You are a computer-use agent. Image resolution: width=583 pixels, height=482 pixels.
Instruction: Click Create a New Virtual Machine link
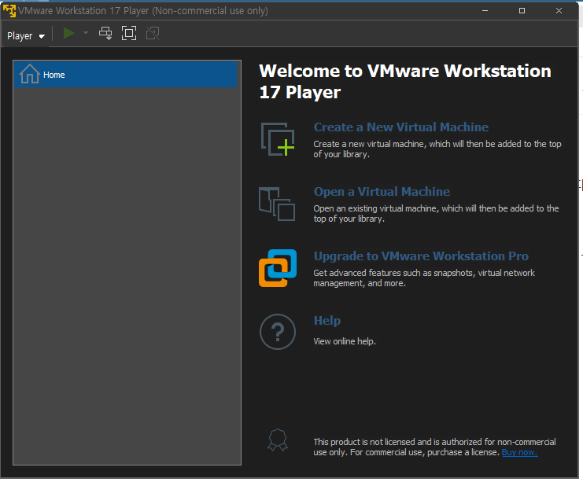pos(400,127)
